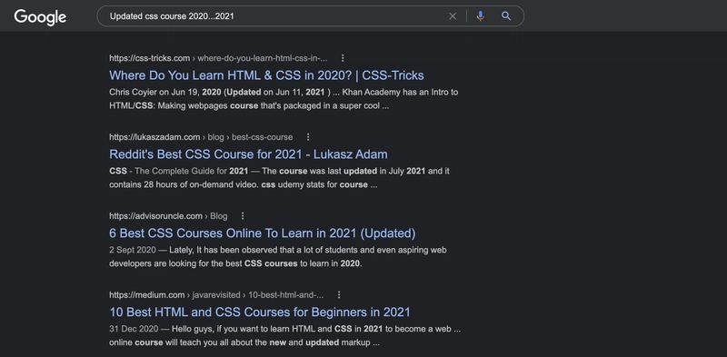Click the https://css-tricks.com URL breadcrumb
The width and height of the screenshot is (727, 357).
(x=218, y=58)
